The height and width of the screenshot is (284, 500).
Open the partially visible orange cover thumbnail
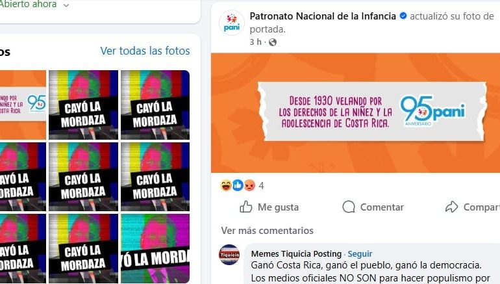pyautogui.click(x=23, y=105)
